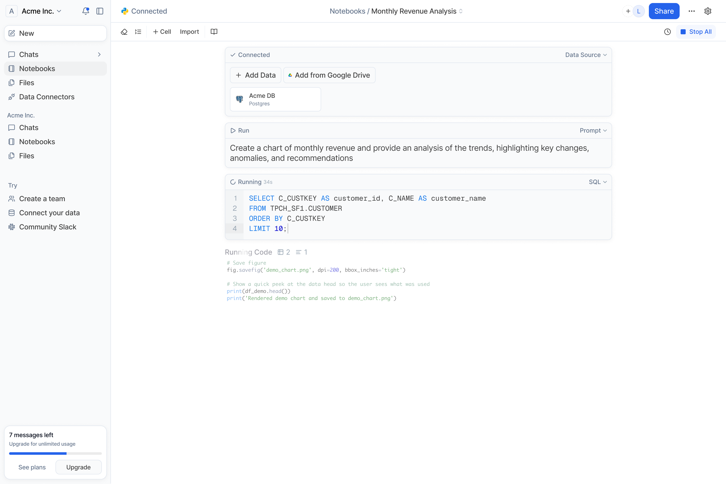Viewport: 726px width, 484px height.
Task: Expand the Chats chevron in sidebar
Action: (x=99, y=55)
